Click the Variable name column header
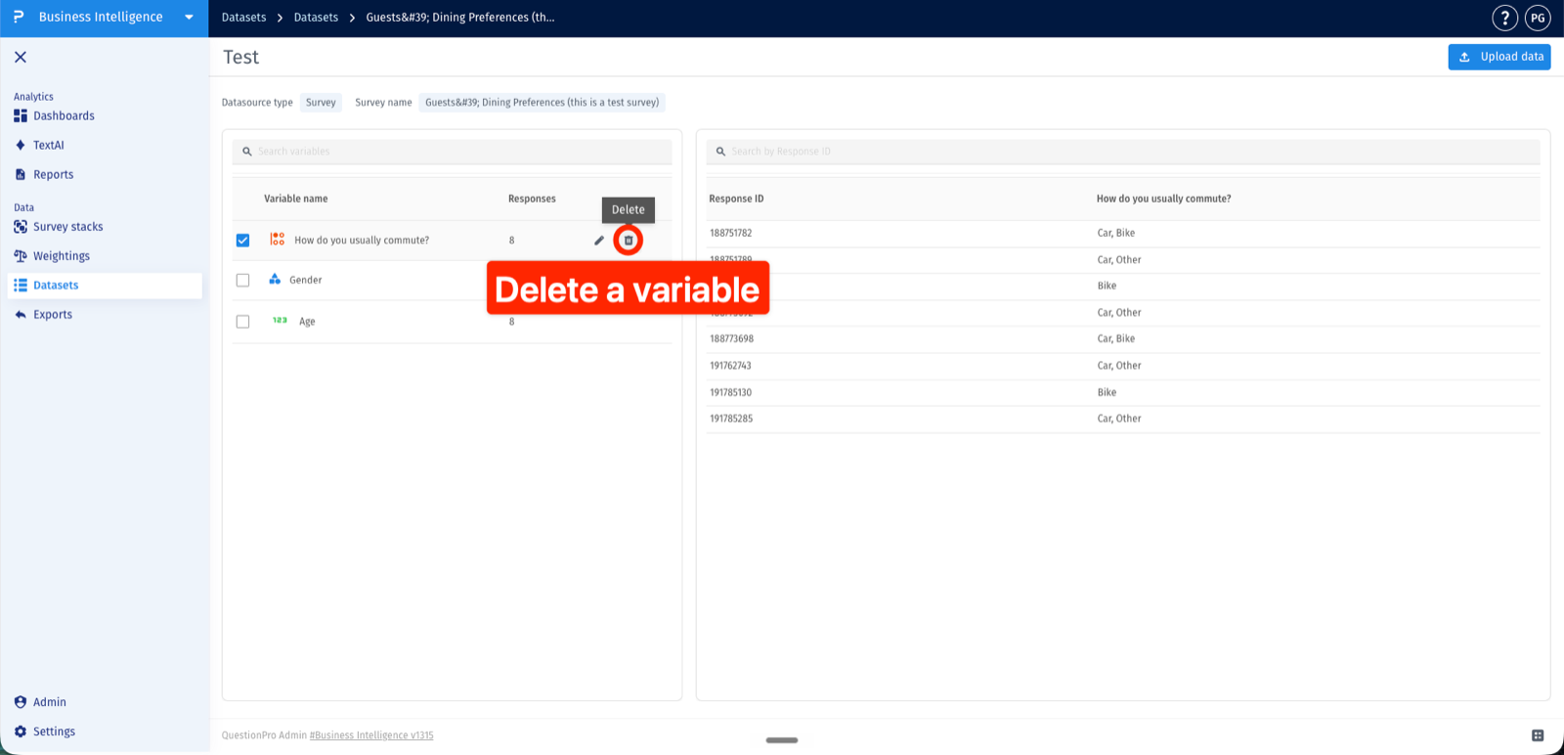This screenshot has height=755, width=1564. pyautogui.click(x=296, y=199)
